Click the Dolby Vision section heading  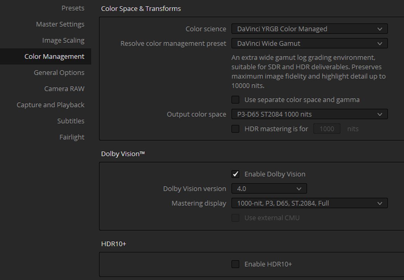pos(123,154)
